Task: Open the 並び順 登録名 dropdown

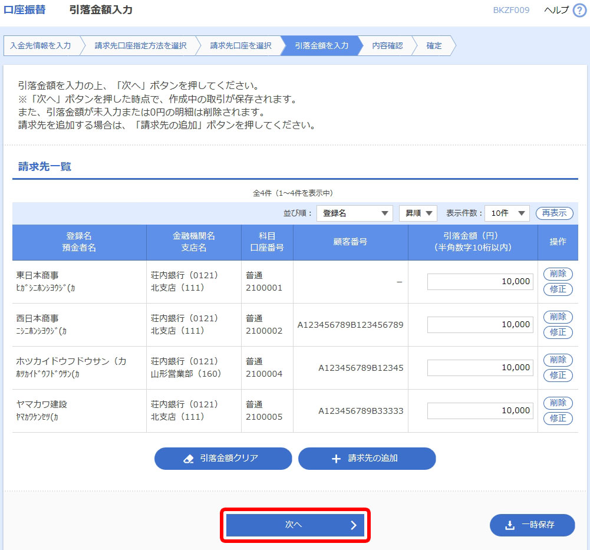Action: 354,213
